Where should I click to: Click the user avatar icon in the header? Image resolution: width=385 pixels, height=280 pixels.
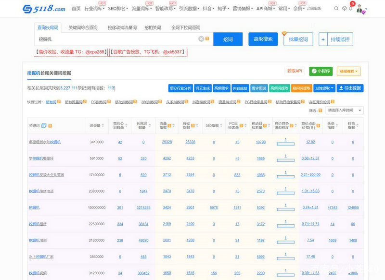pos(359,9)
